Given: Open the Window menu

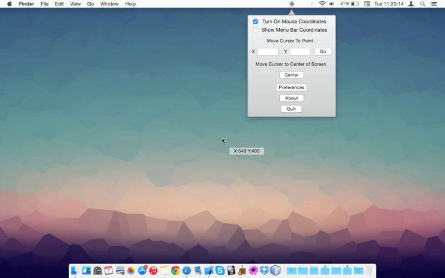Looking at the screenshot, I should (110, 4).
